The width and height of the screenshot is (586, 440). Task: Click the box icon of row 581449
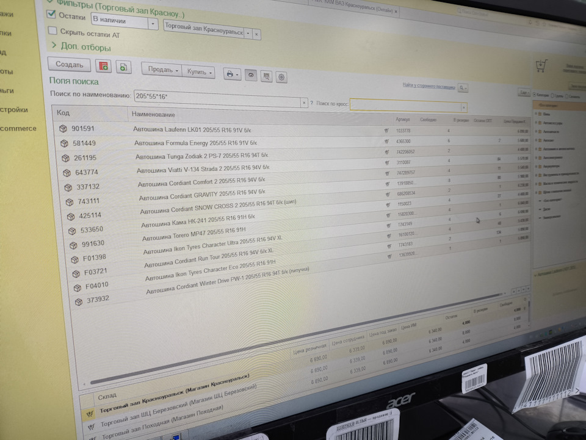(x=64, y=143)
